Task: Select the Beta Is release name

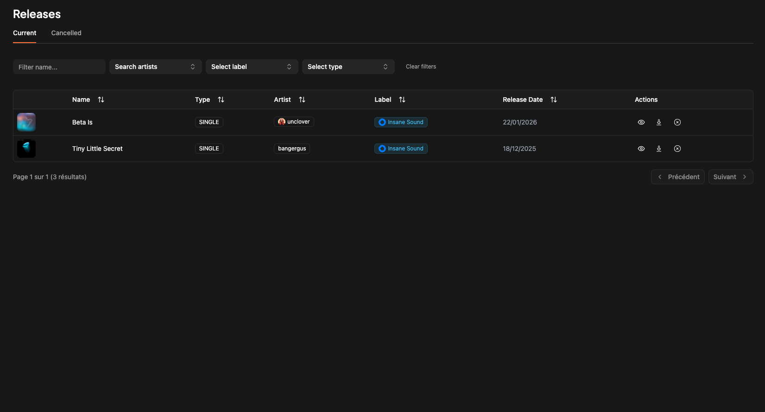Action: click(x=82, y=122)
